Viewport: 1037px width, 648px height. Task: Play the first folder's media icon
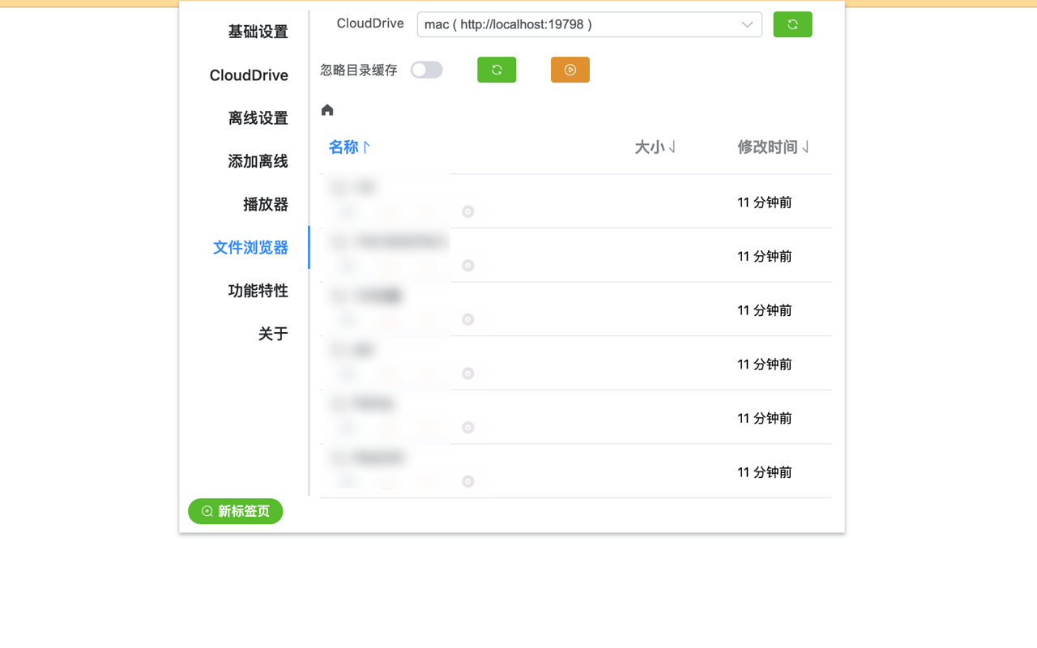[467, 211]
